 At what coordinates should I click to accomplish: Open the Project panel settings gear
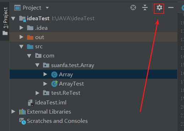pos(159,8)
